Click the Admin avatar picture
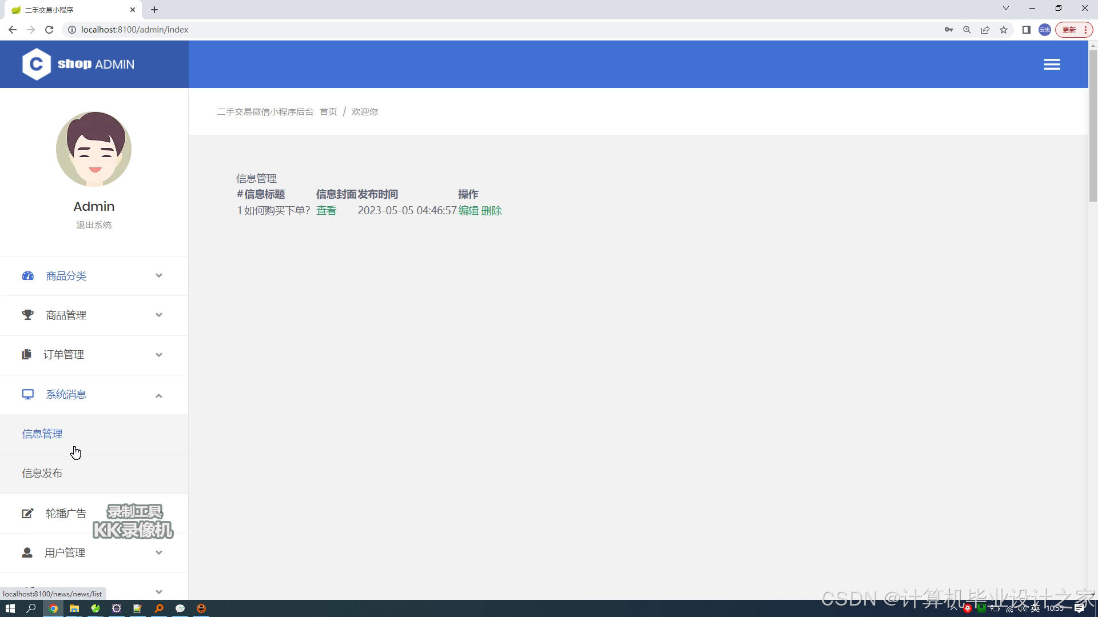Image resolution: width=1098 pixels, height=617 pixels. (94, 149)
